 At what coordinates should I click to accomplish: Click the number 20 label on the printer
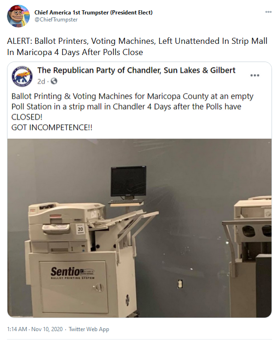(80, 229)
